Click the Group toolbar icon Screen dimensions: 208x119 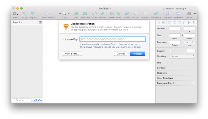[x=24, y=13]
